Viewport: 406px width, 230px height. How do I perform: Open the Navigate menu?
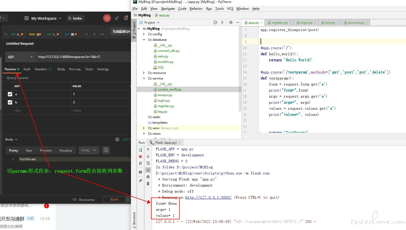point(168,9)
